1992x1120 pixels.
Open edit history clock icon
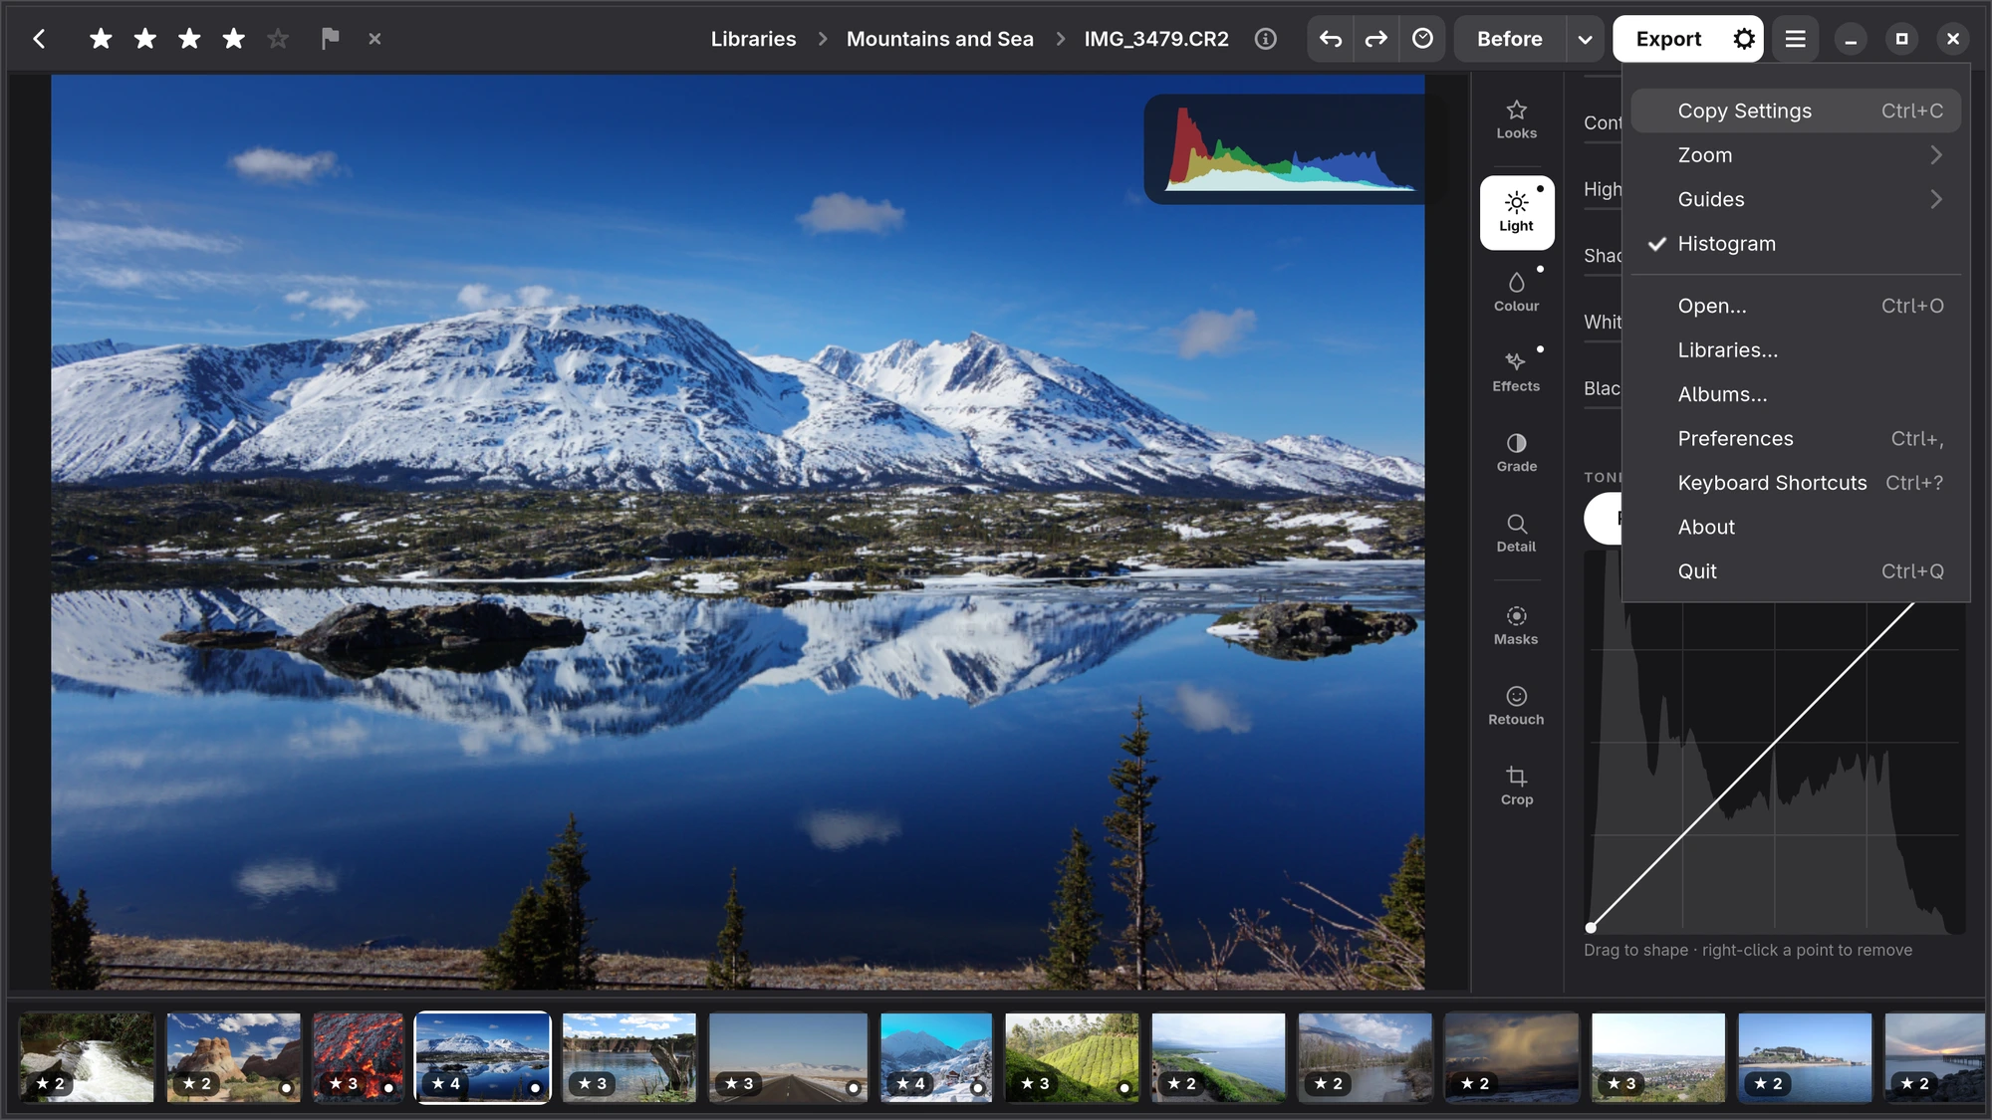coord(1422,39)
